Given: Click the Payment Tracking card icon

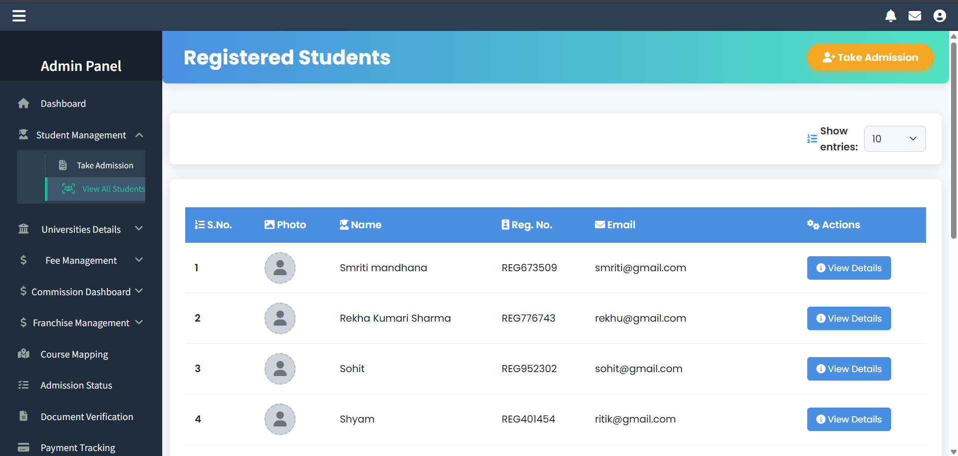Looking at the screenshot, I should (x=23, y=448).
